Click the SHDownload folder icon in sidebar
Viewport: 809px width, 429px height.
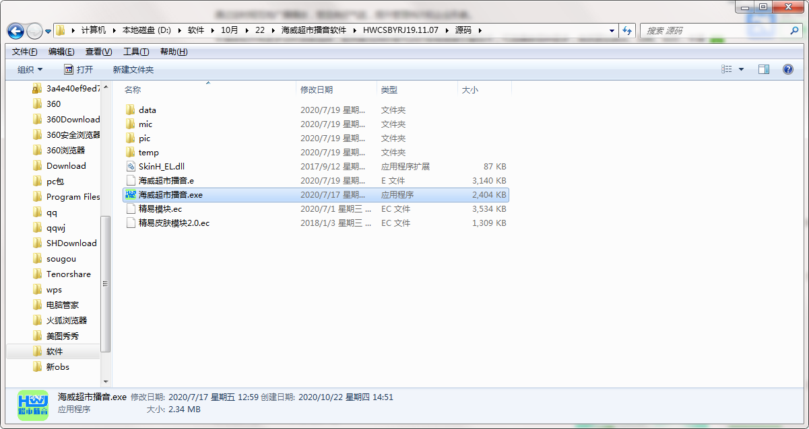click(38, 243)
